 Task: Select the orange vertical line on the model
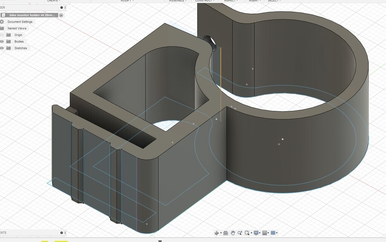coord(221,84)
